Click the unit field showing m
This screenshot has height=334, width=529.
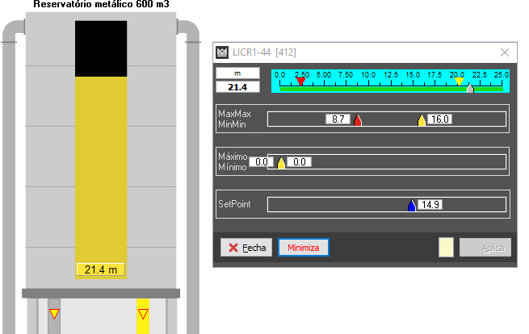click(237, 73)
